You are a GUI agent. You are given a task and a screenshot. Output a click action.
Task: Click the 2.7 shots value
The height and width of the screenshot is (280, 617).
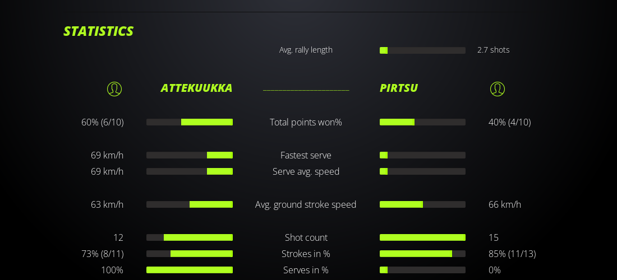(494, 50)
